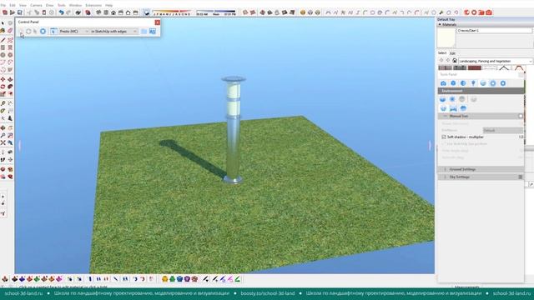Click the folder icon in Control Panel
The width and height of the screenshot is (534, 300).
[144, 32]
